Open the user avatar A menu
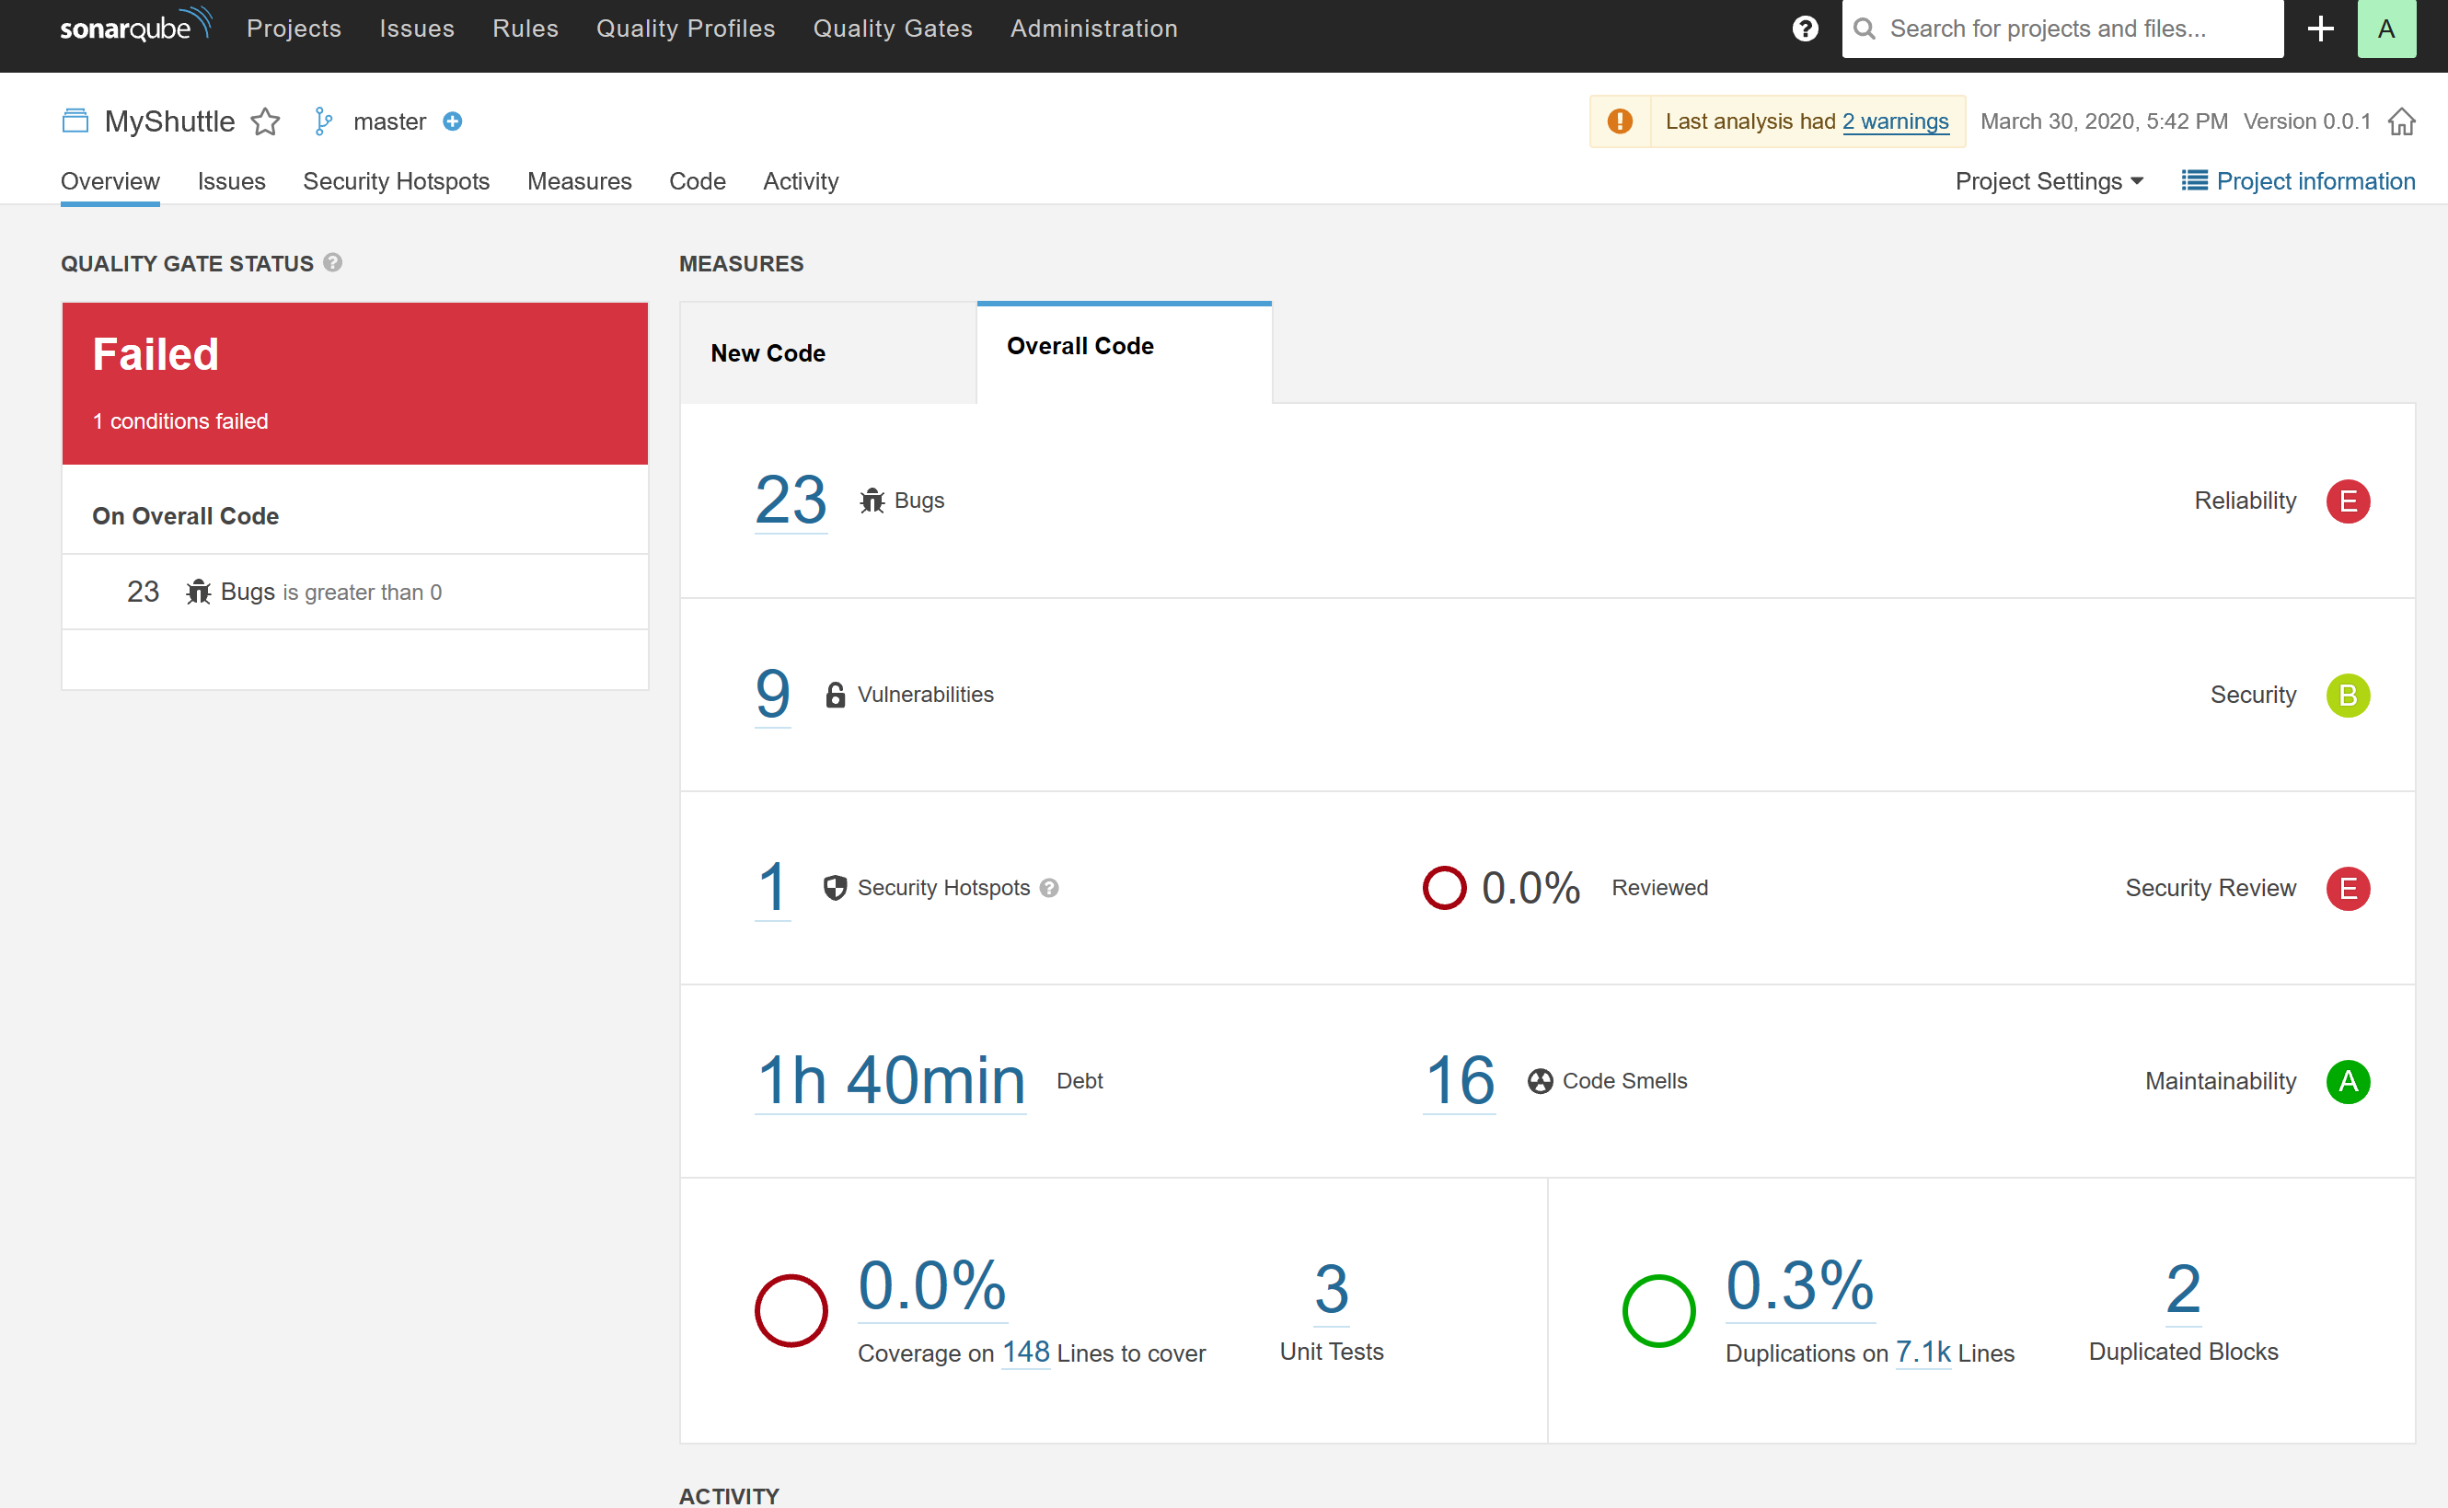Viewport: 2448px width, 1508px height. pyautogui.click(x=2386, y=29)
